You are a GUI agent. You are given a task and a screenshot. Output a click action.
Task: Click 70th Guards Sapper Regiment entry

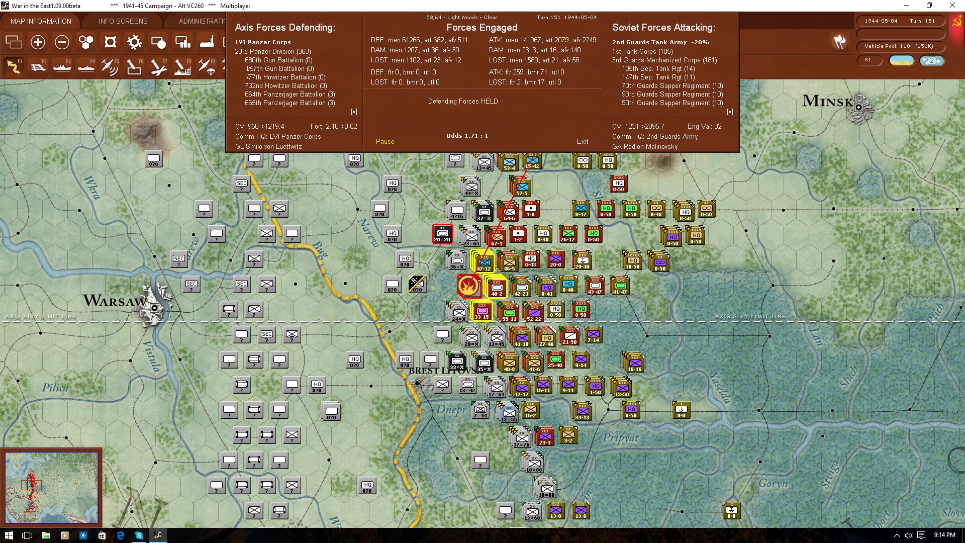672,86
